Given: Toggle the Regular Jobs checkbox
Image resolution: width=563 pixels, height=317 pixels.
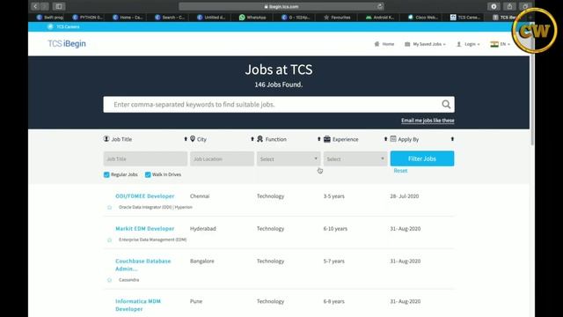Looking at the screenshot, I should pos(106,174).
